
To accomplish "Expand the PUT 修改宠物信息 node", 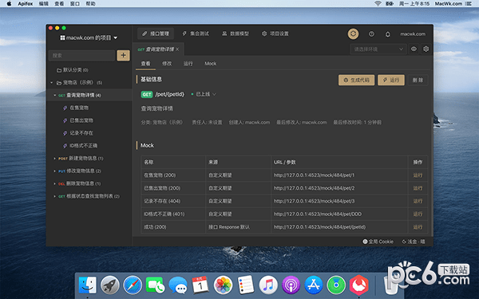I will coord(54,171).
